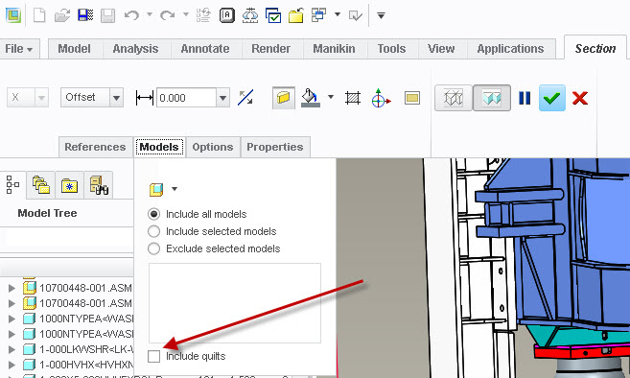
Task: Click the tree search binoculars icon
Action: 99,185
